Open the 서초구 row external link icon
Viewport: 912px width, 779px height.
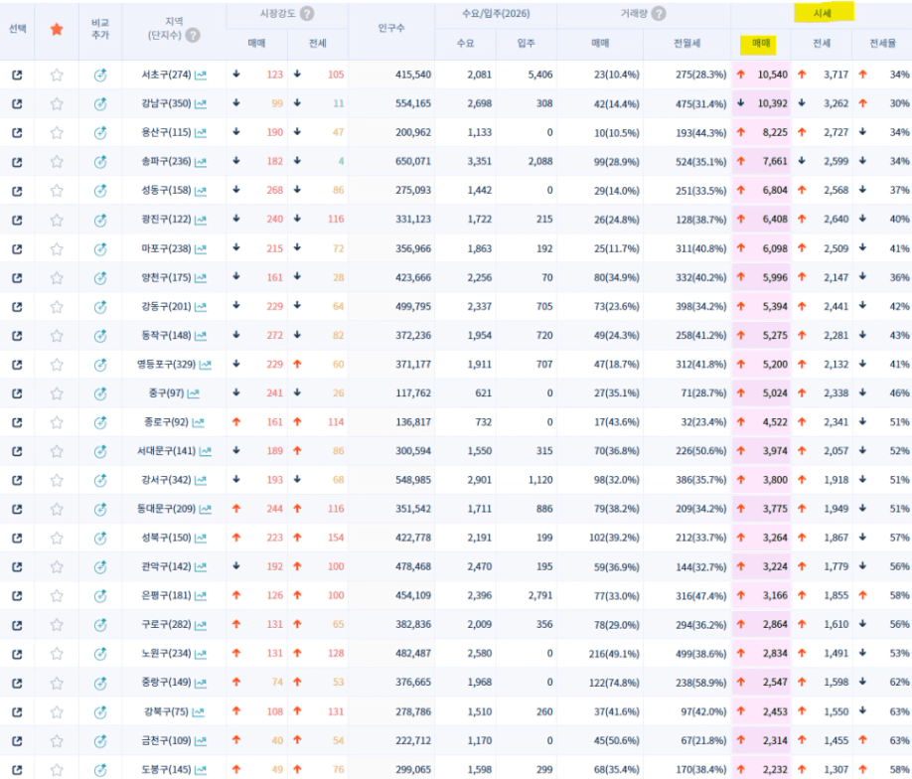[17, 76]
